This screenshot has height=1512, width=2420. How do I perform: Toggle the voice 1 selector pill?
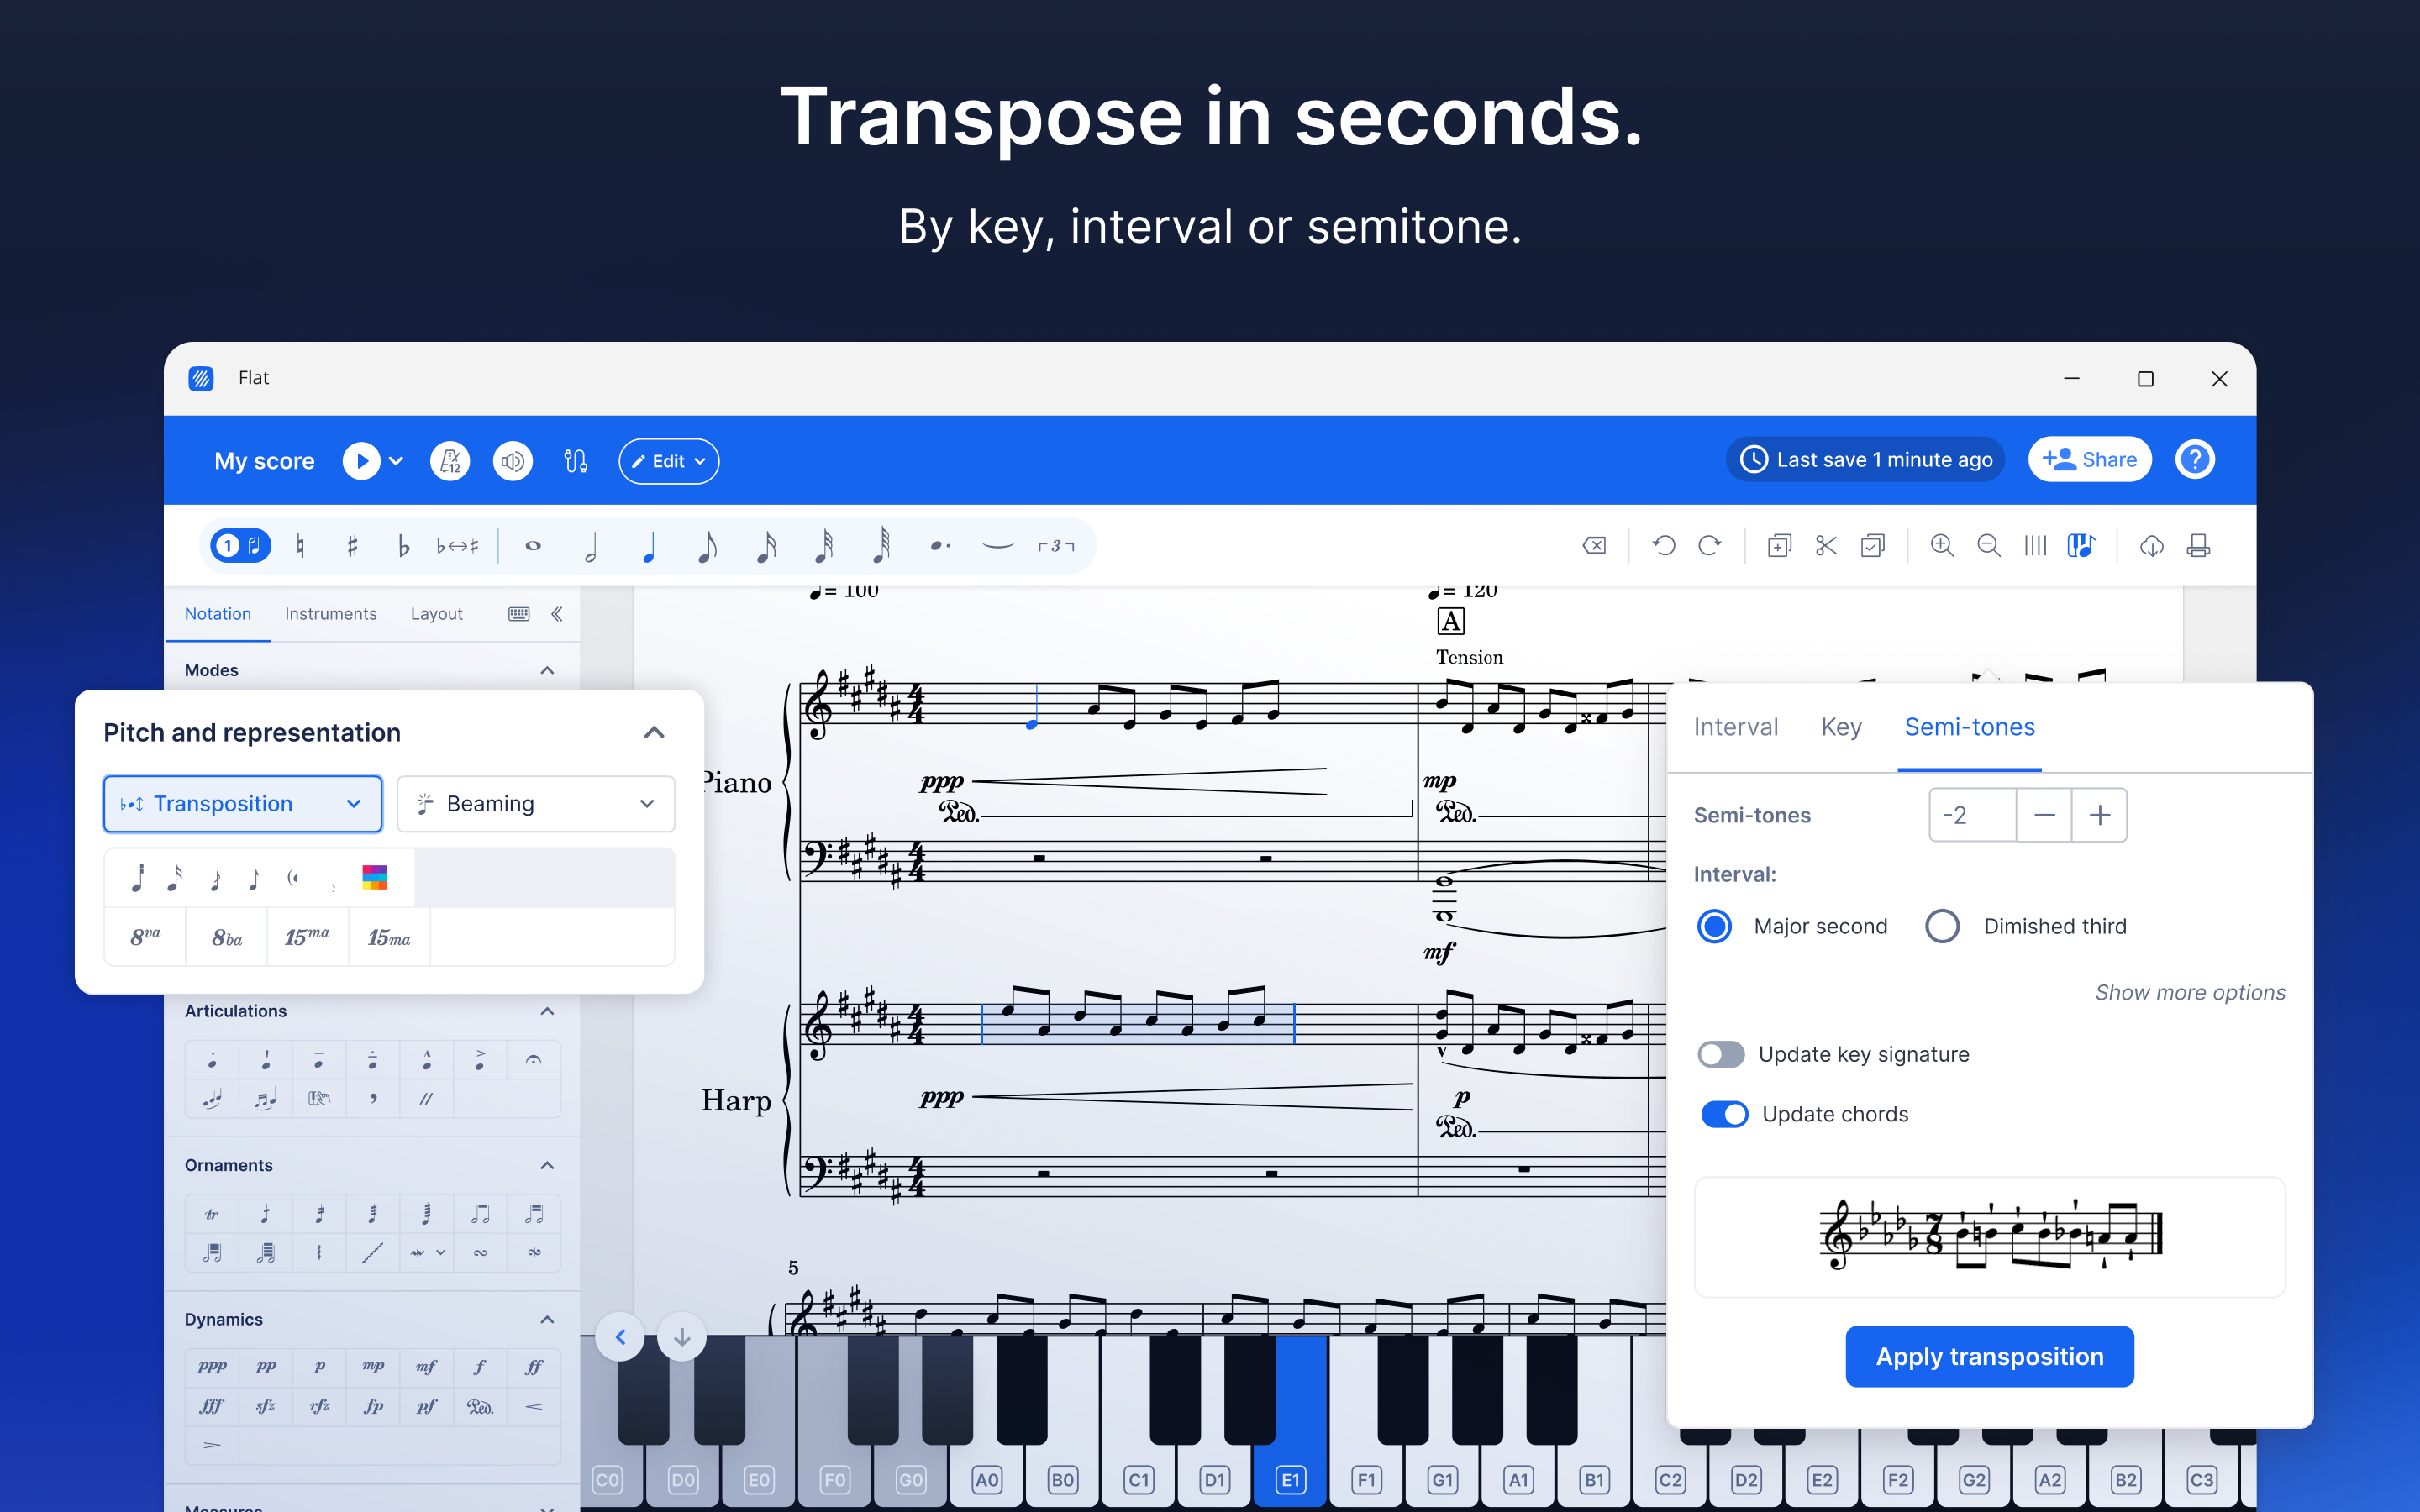[240, 546]
